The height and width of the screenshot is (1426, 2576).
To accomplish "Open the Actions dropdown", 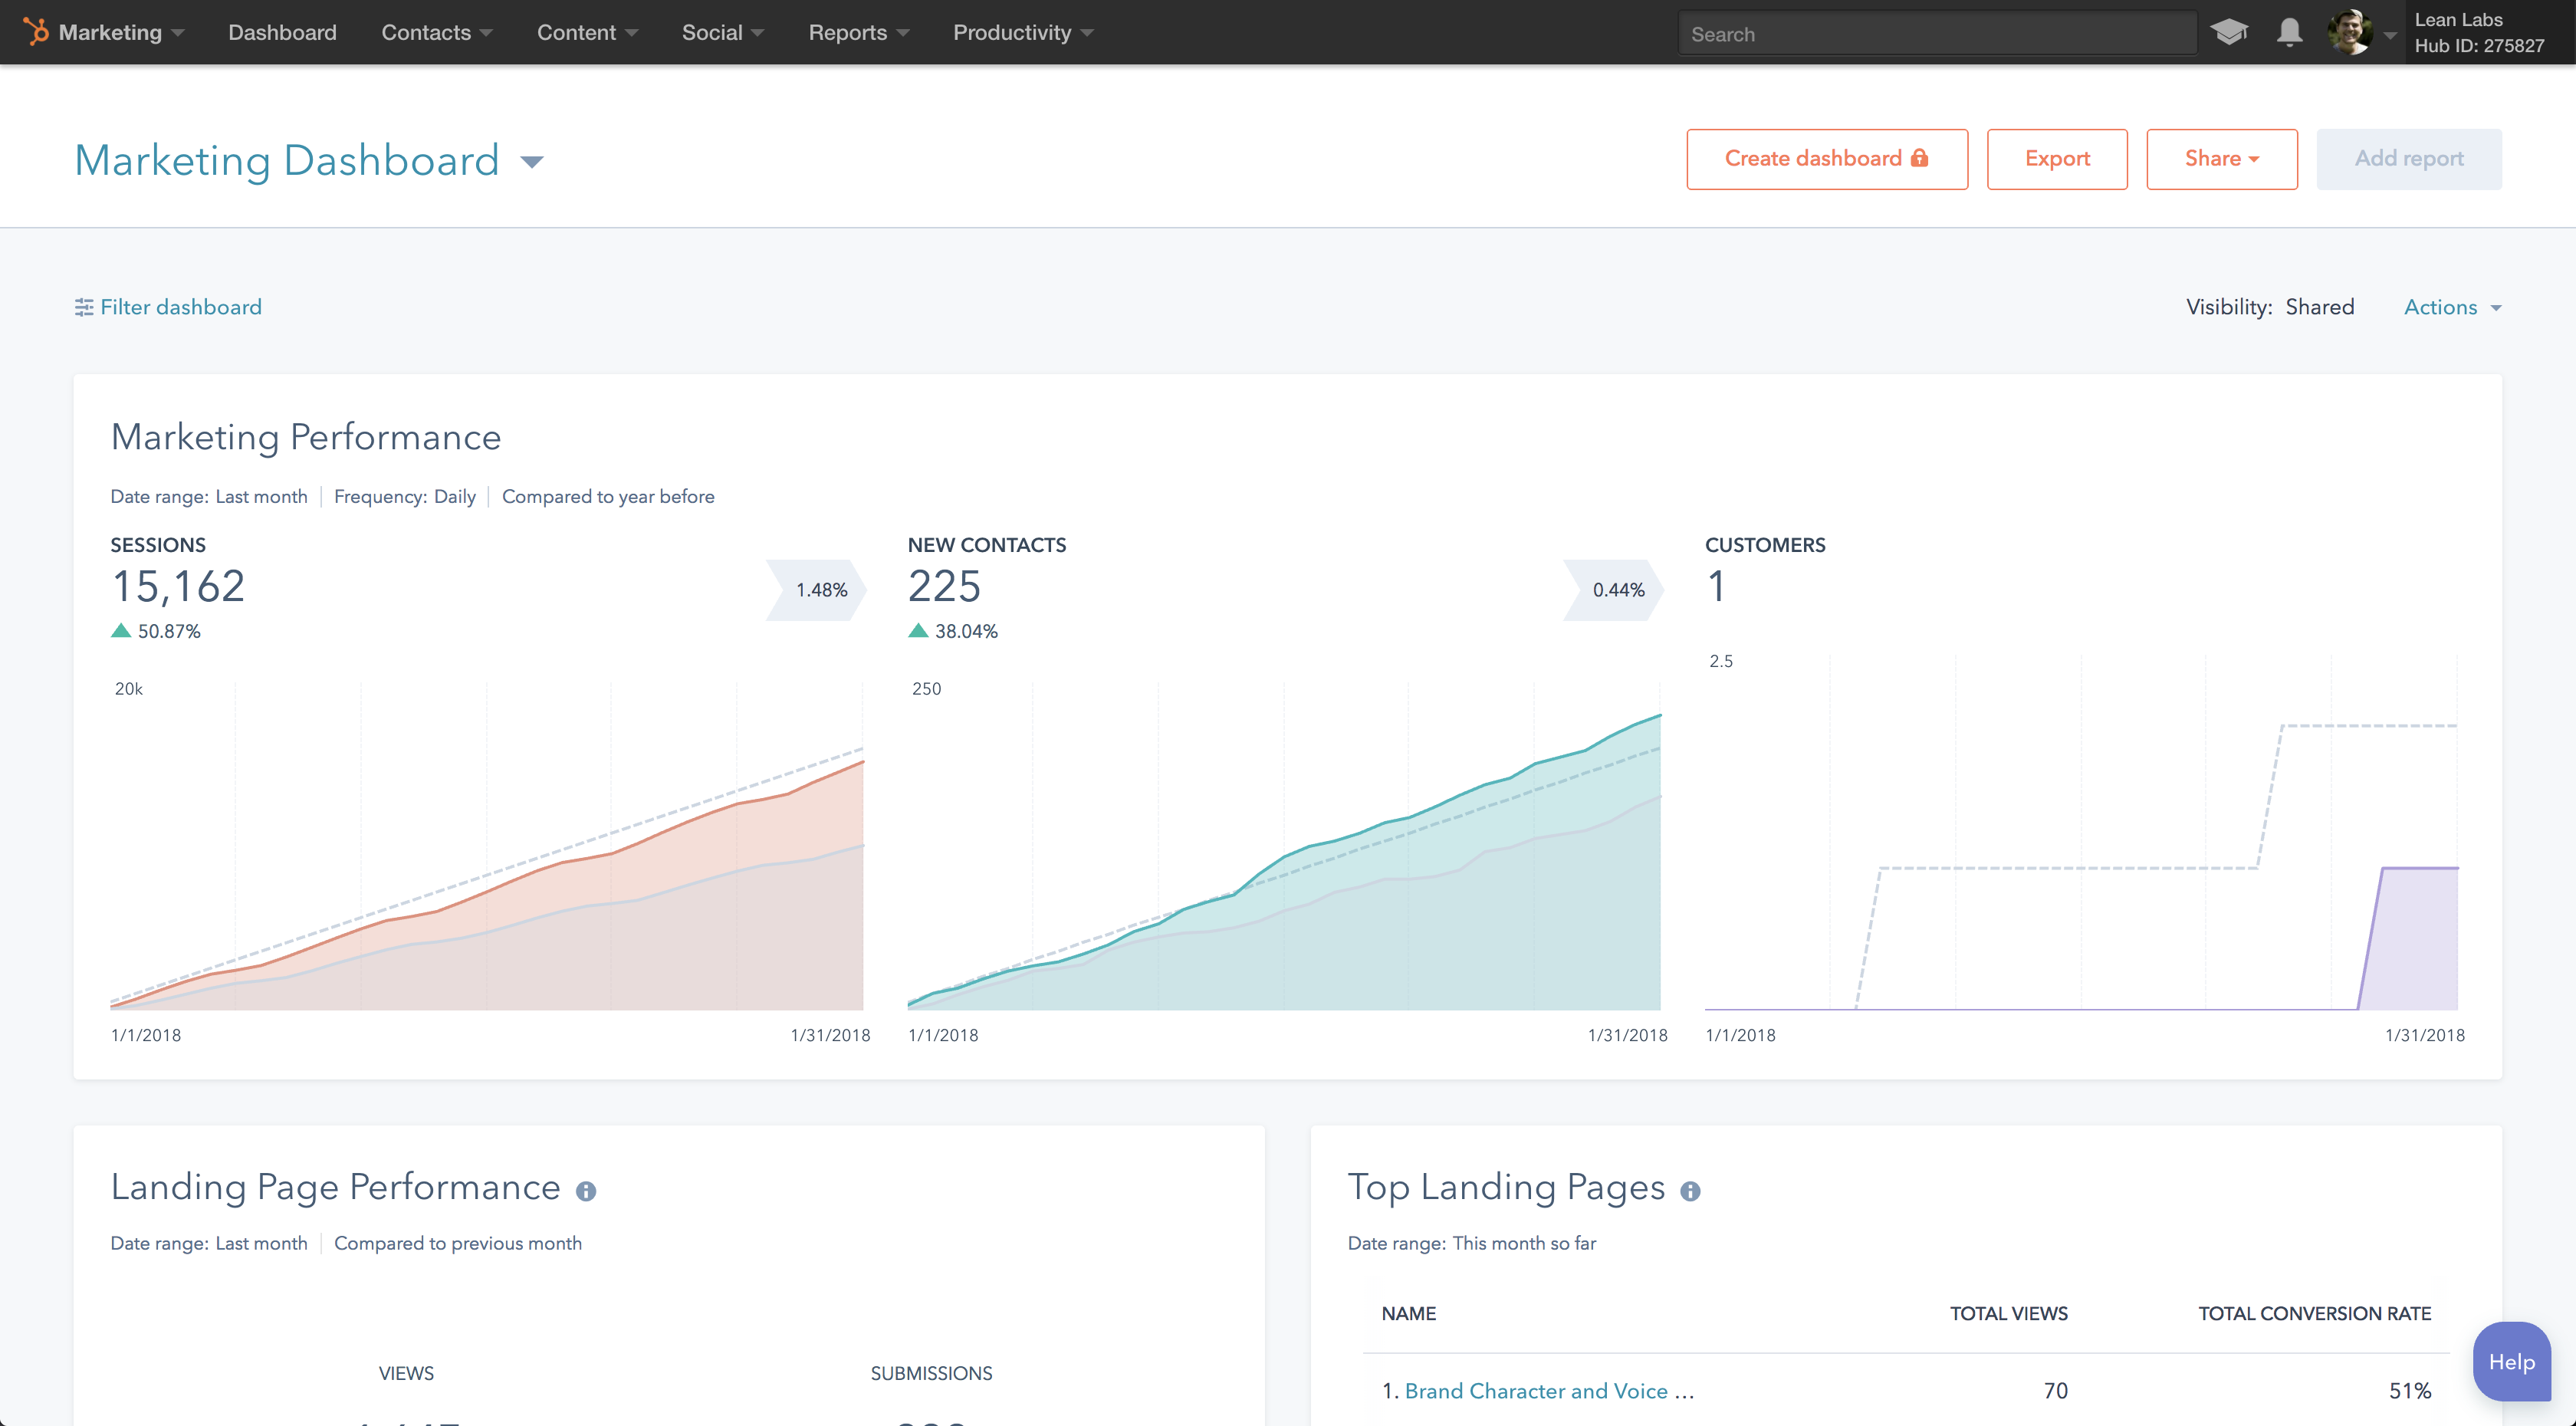I will point(2450,307).
